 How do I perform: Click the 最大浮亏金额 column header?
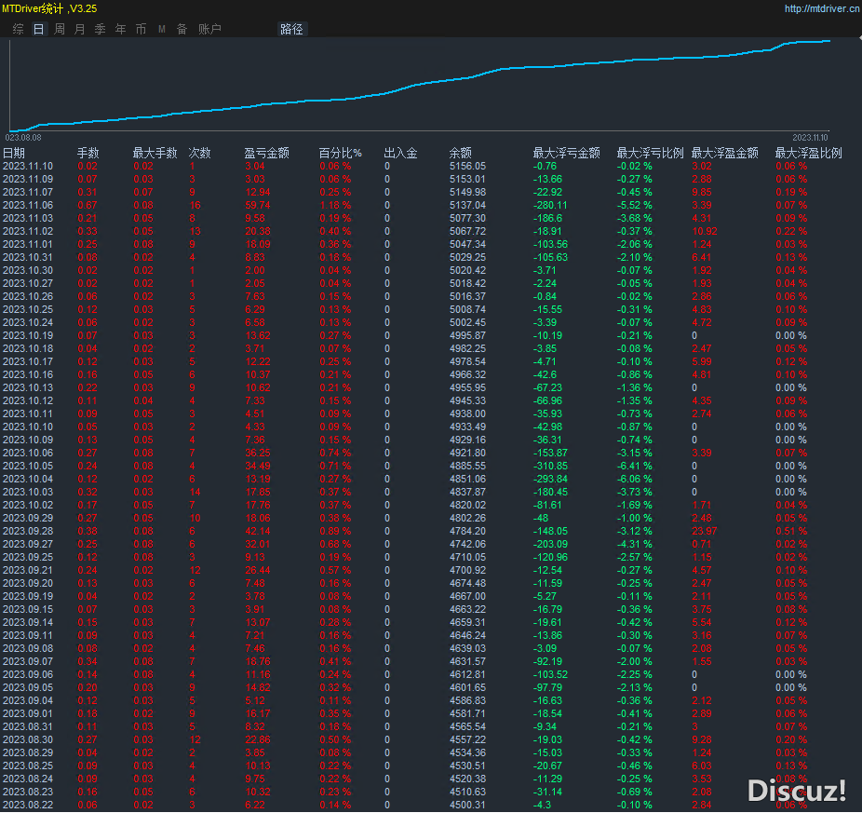(566, 153)
